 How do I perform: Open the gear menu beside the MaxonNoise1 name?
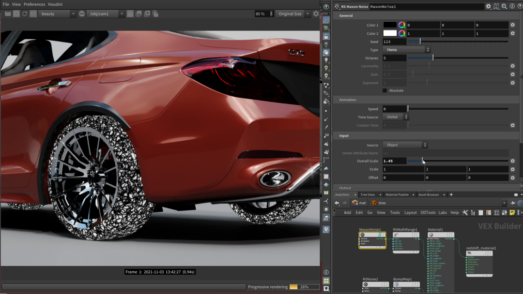coord(489,7)
